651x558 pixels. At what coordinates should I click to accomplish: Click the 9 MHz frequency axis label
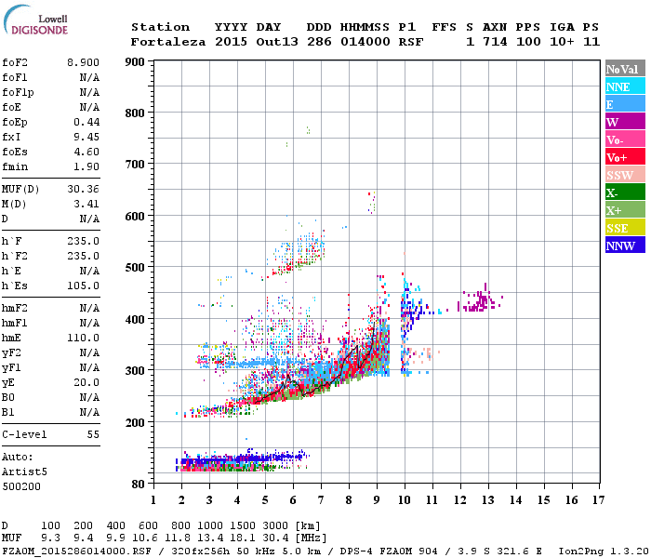377,500
